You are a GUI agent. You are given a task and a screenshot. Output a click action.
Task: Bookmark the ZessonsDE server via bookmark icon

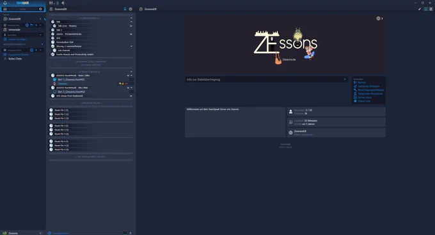(x=125, y=9)
